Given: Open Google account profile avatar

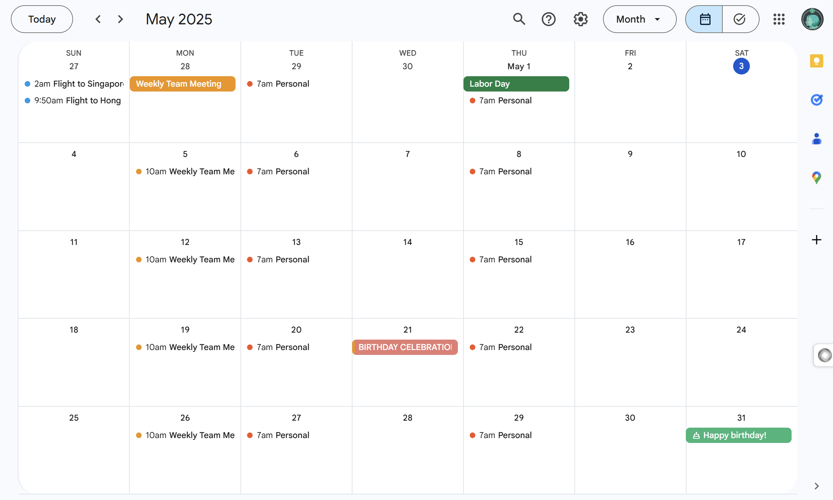Looking at the screenshot, I should click(x=812, y=19).
